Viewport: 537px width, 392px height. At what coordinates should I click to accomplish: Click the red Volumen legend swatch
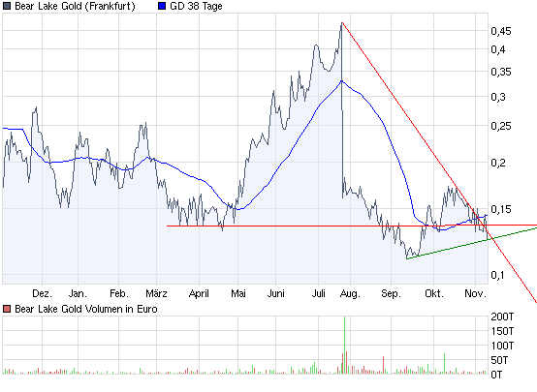7,309
